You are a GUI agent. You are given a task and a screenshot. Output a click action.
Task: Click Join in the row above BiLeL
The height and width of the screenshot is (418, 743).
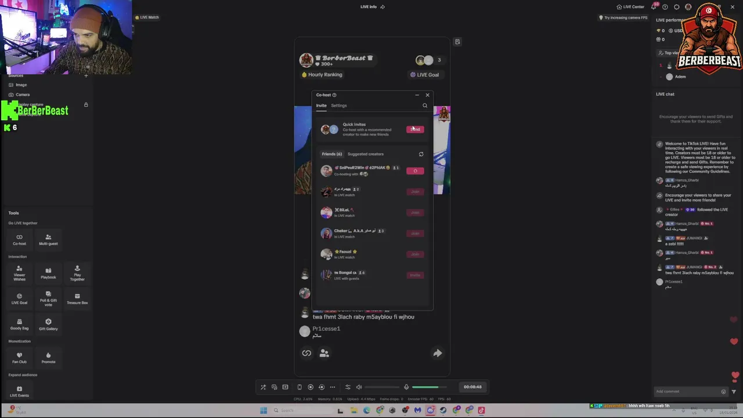(415, 192)
